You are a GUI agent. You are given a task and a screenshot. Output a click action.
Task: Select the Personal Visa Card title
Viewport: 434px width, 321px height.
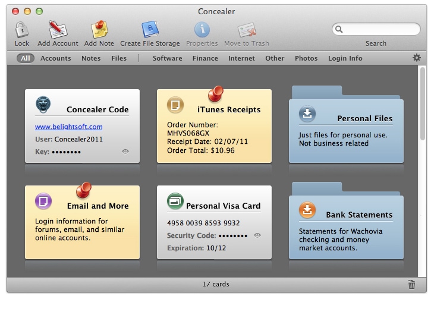click(x=223, y=206)
